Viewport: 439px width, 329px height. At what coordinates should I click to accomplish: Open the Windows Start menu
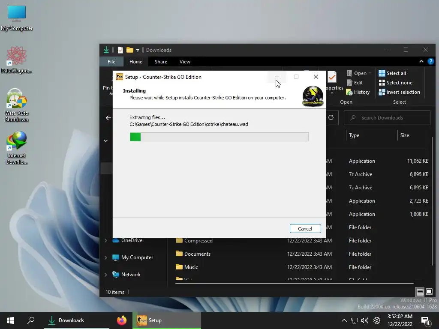(10, 320)
